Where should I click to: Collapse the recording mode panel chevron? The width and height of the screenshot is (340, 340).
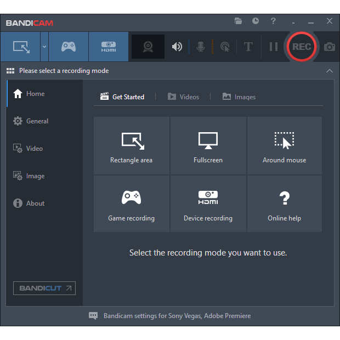click(329, 71)
